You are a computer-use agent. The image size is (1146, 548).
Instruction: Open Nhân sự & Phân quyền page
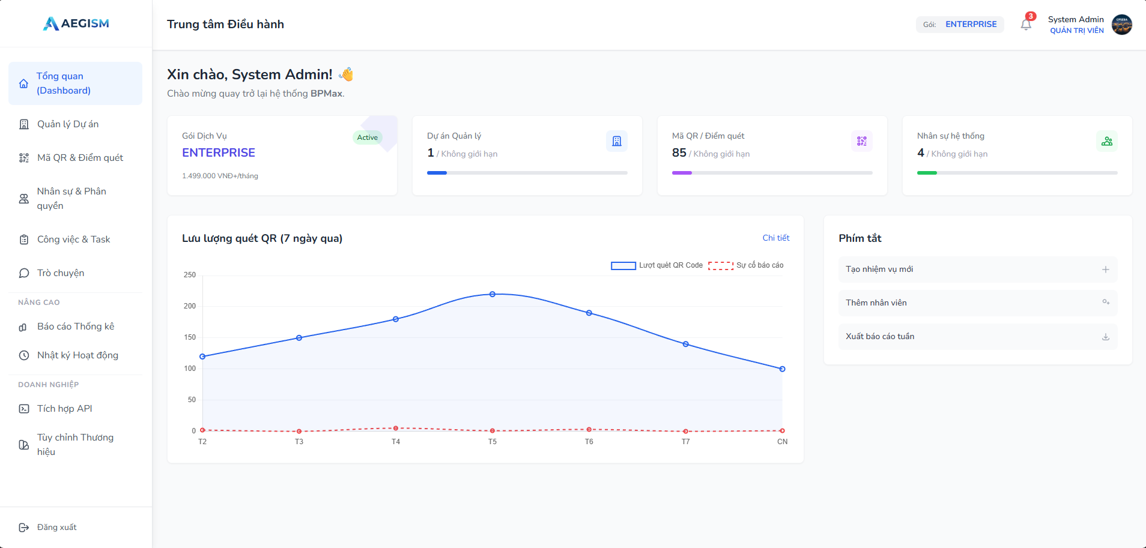pyautogui.click(x=71, y=199)
